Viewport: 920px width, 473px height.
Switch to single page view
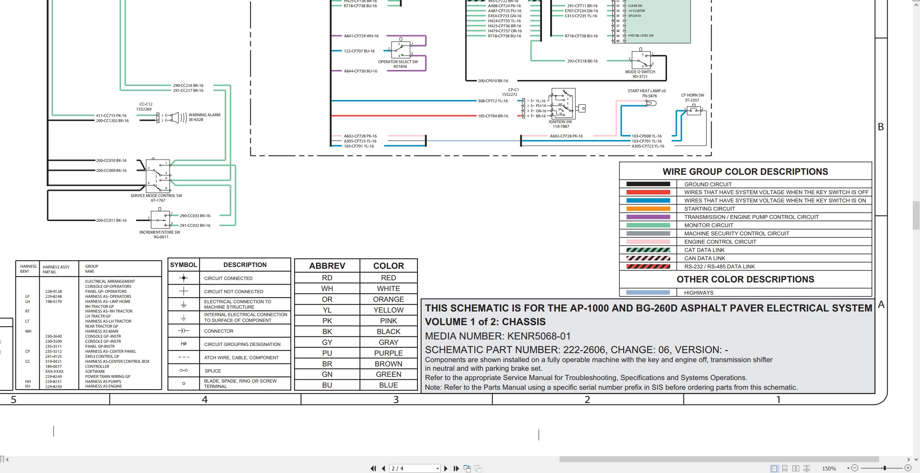click(x=774, y=468)
